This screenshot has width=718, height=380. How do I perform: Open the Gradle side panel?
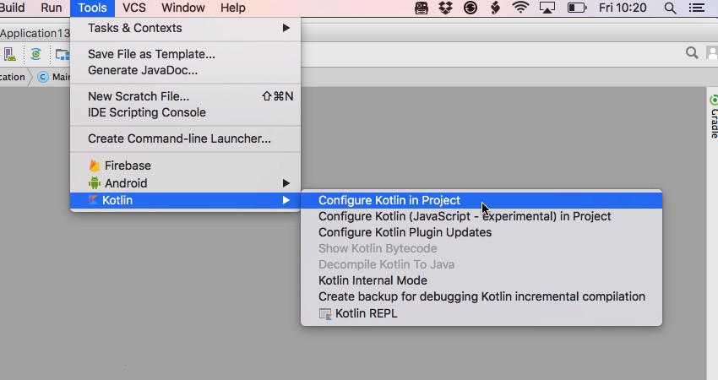(x=714, y=116)
